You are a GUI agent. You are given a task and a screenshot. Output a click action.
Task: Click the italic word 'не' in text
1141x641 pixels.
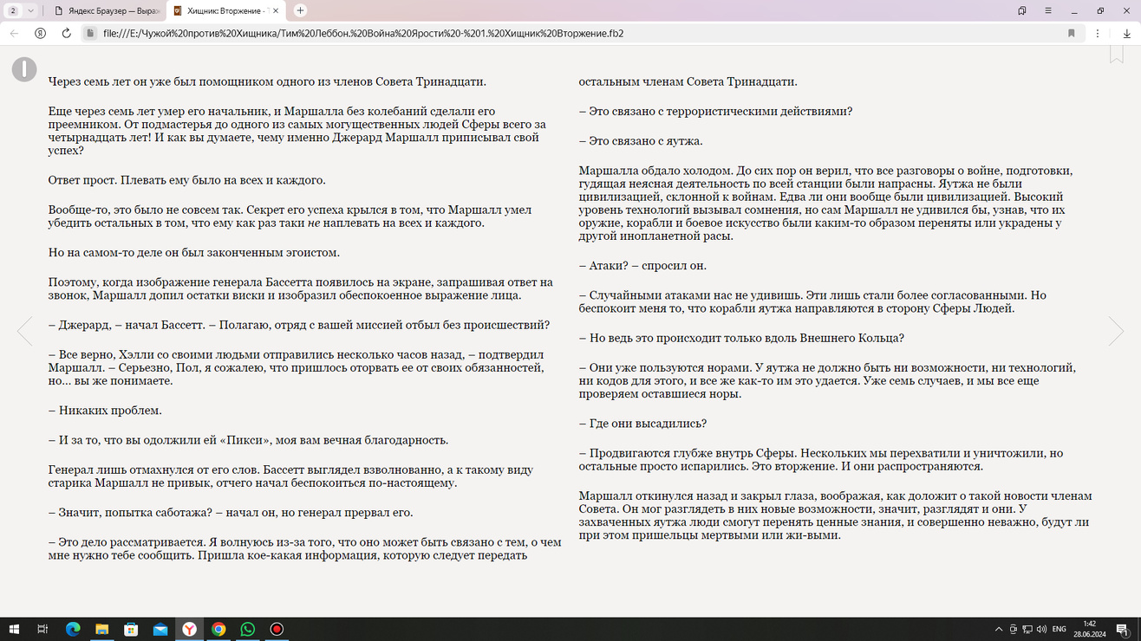pyautogui.click(x=314, y=223)
